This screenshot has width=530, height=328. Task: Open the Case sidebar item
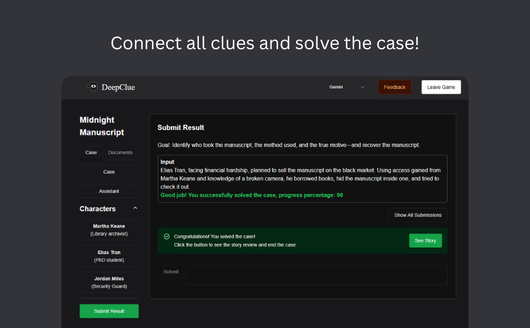[109, 172]
